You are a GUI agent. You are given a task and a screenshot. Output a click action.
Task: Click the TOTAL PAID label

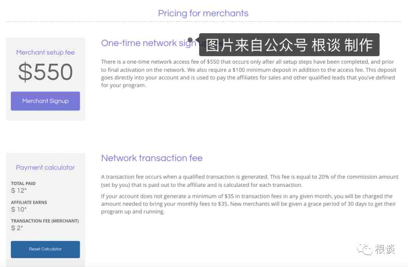[23, 183]
